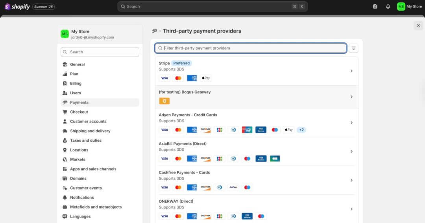
Task: Go to Customer accounts
Action: coord(100,121)
